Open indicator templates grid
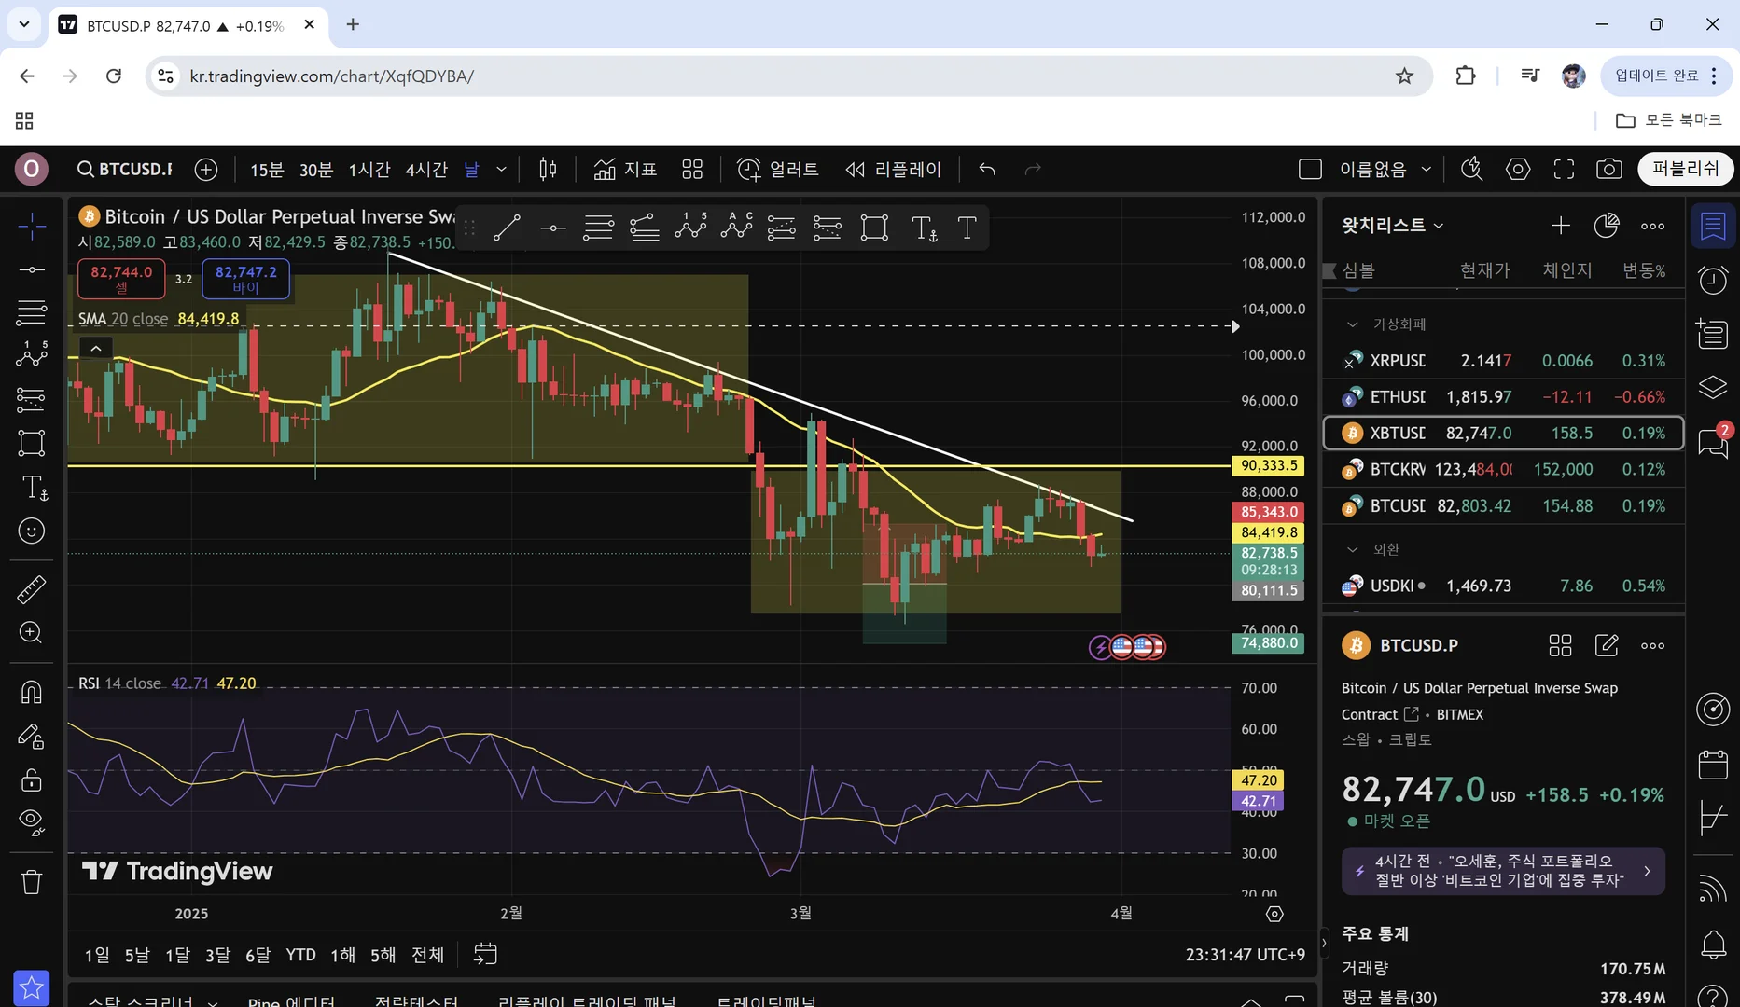Screen dimensions: 1740x1007 click(x=692, y=169)
